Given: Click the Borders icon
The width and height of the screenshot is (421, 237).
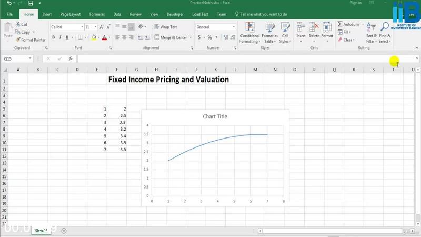Looking at the screenshot, I should pos(81,37).
